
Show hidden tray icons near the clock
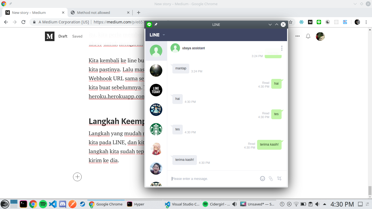pos(324,204)
